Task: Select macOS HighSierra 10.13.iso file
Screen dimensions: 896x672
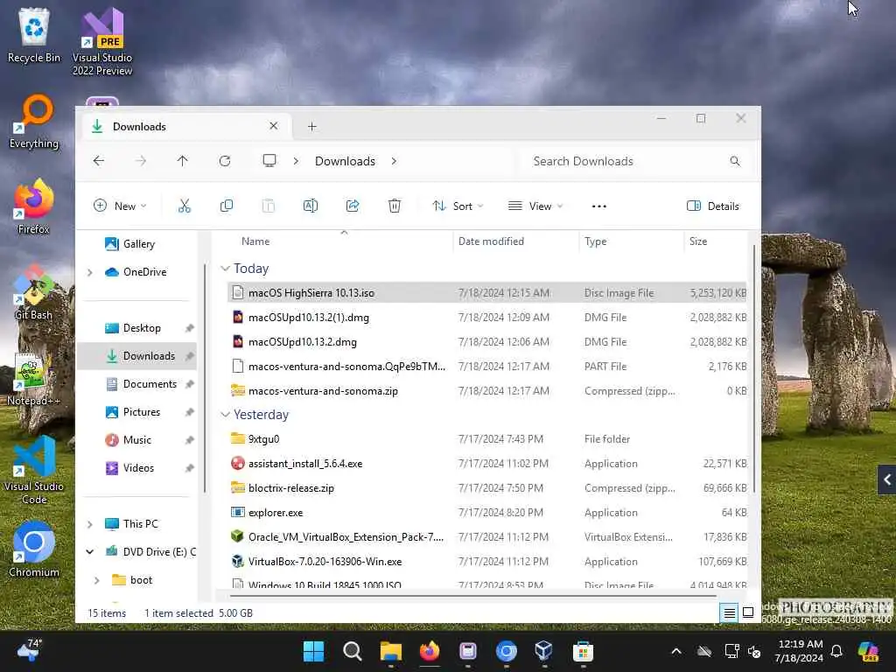Action: click(486, 292)
